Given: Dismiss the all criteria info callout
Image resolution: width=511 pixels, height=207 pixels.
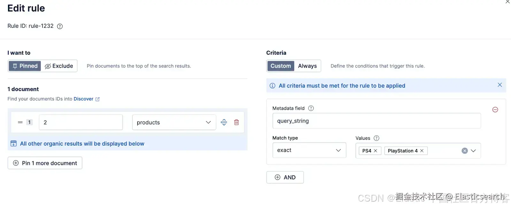Looking at the screenshot, I should pos(500,85).
